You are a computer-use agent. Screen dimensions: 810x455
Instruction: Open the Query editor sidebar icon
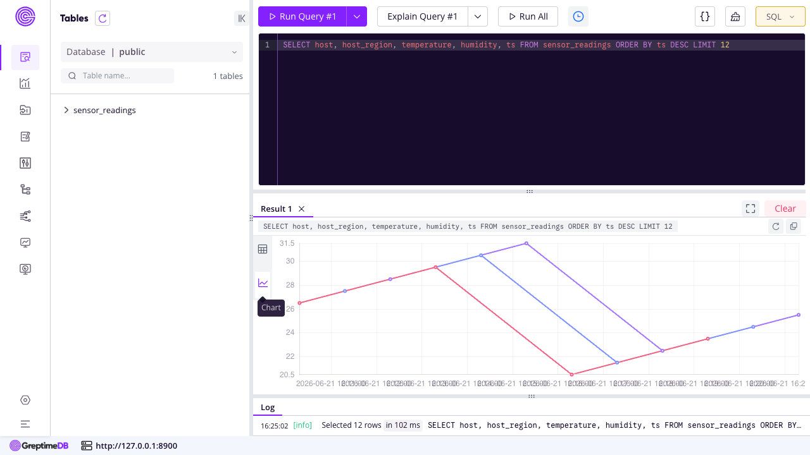(x=25, y=57)
